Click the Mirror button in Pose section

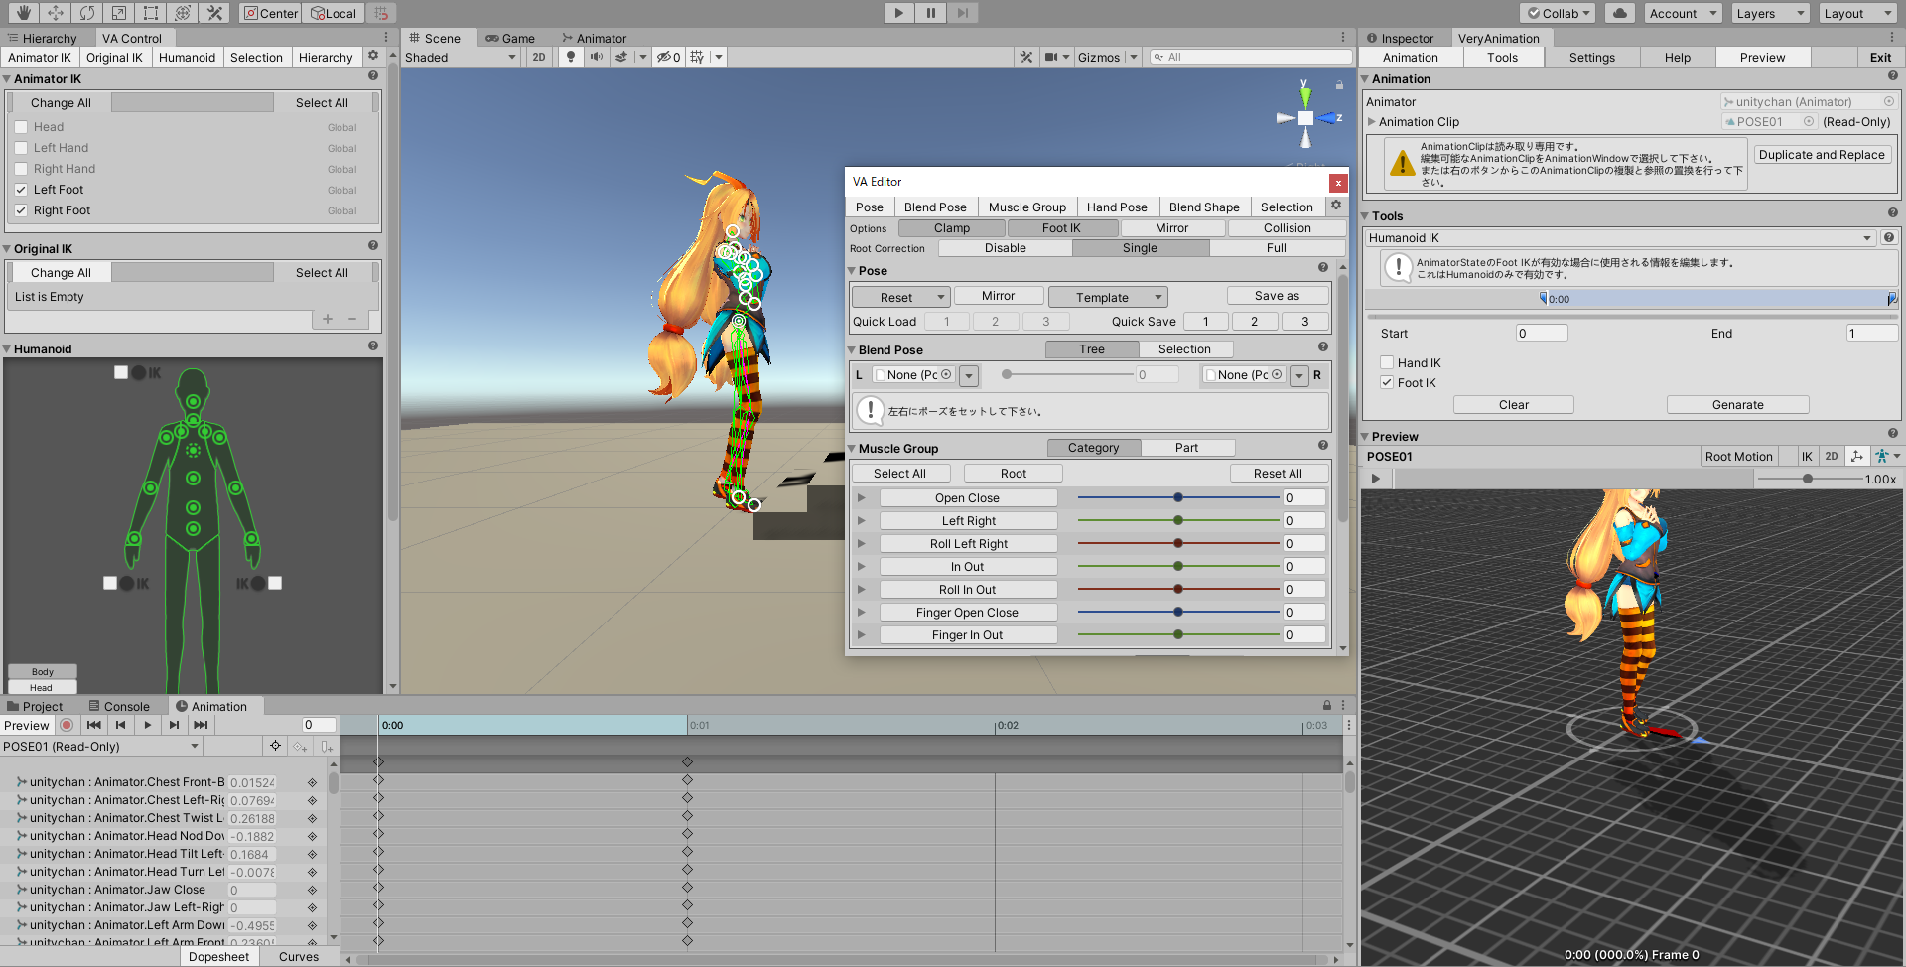998,296
